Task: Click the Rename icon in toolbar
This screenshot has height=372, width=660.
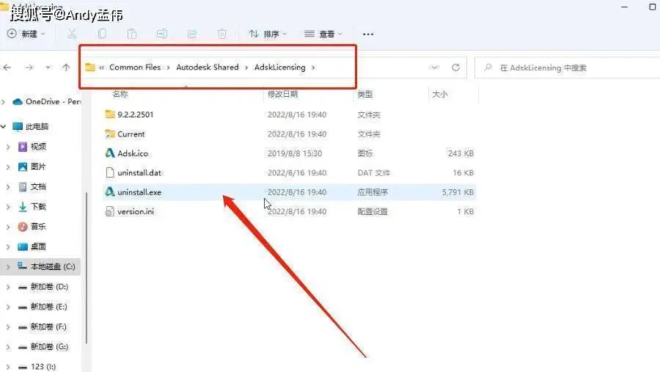Action: [x=161, y=34]
